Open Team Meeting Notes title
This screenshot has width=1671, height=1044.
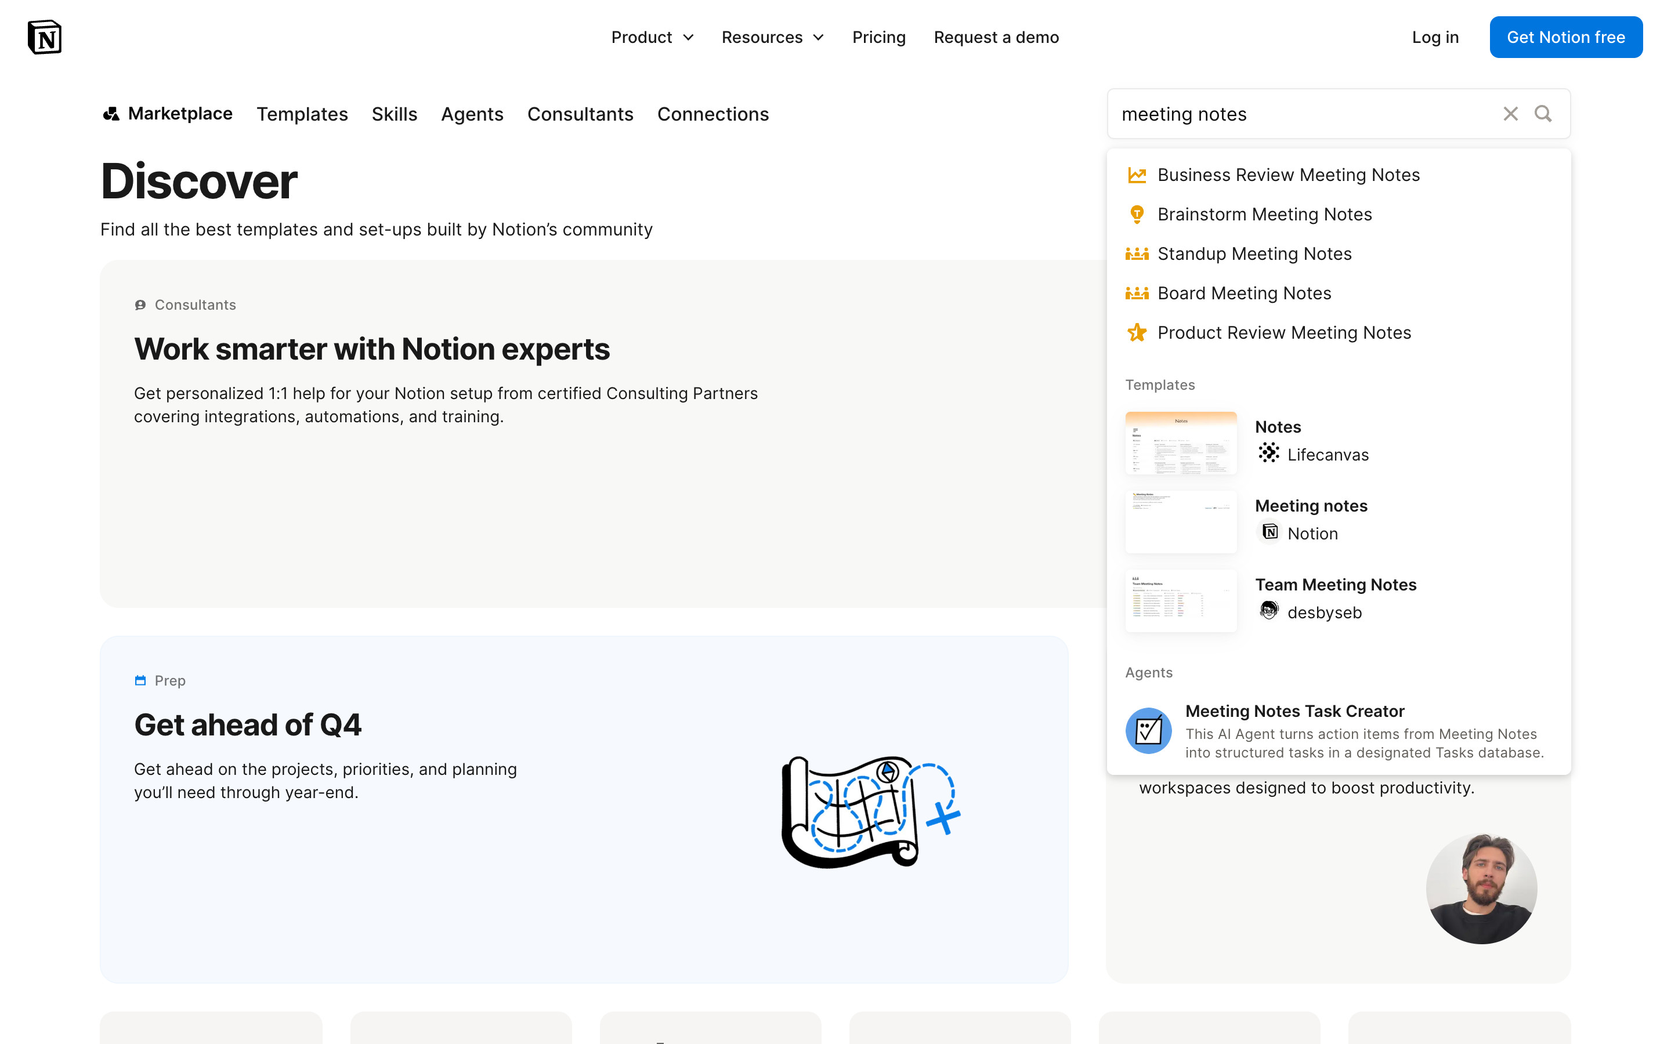click(1336, 585)
